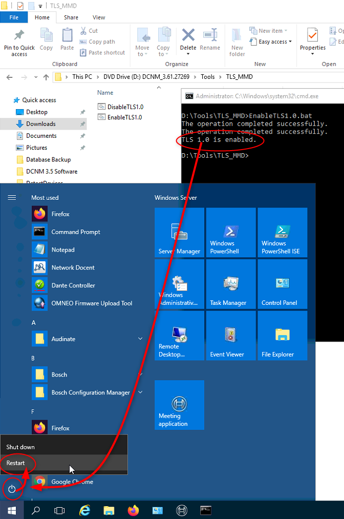This screenshot has width=344, height=519.
Task: Open Task View on the taskbar
Action: pyautogui.click(x=59, y=511)
